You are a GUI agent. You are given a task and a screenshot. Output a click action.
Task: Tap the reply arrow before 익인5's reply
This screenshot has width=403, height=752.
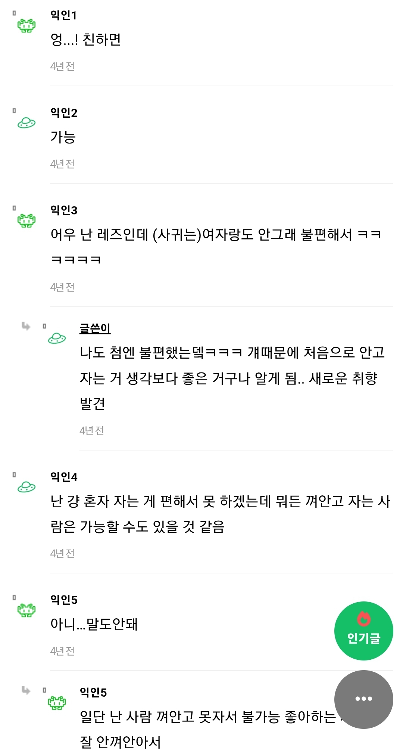26,690
